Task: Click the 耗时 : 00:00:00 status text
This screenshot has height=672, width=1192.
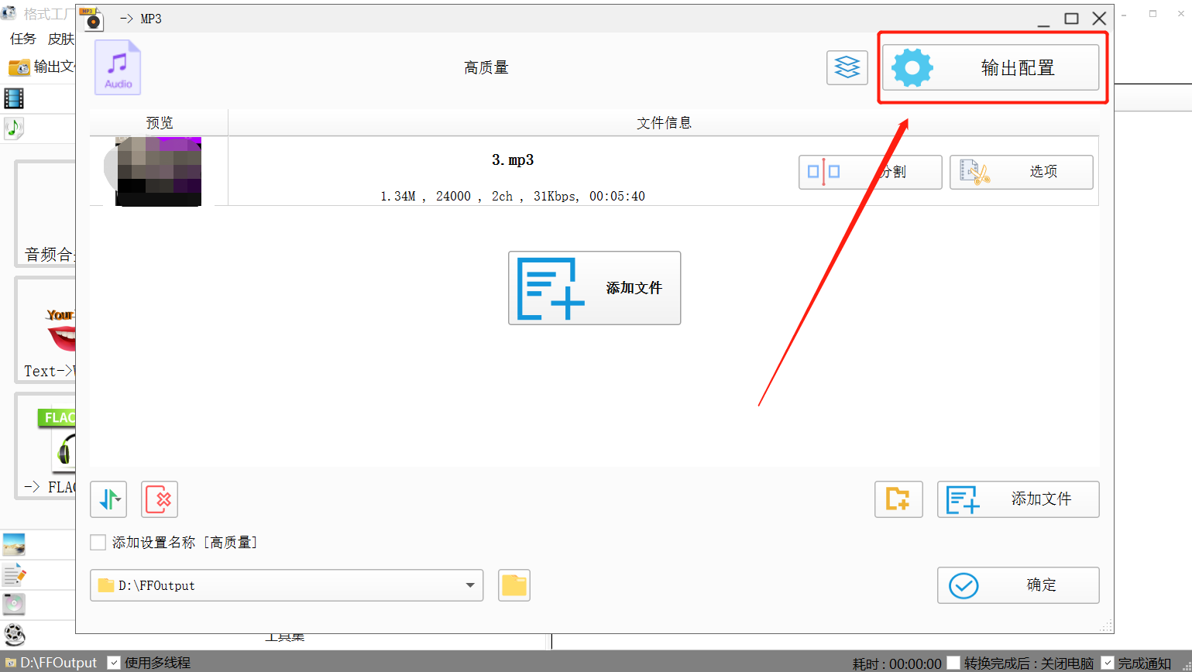Action: point(897,663)
